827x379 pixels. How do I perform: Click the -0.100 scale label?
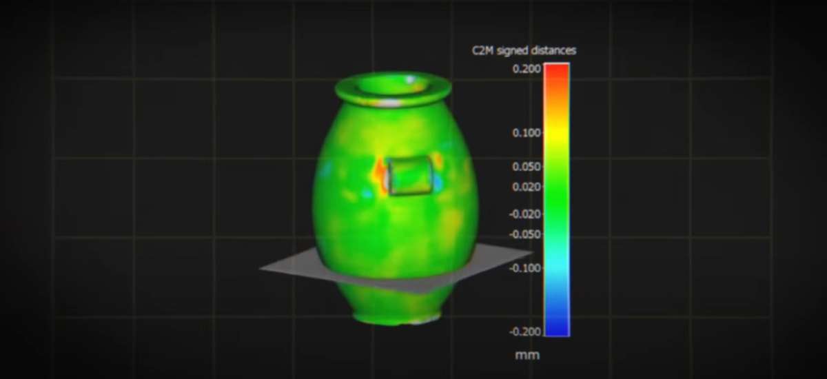click(x=524, y=268)
